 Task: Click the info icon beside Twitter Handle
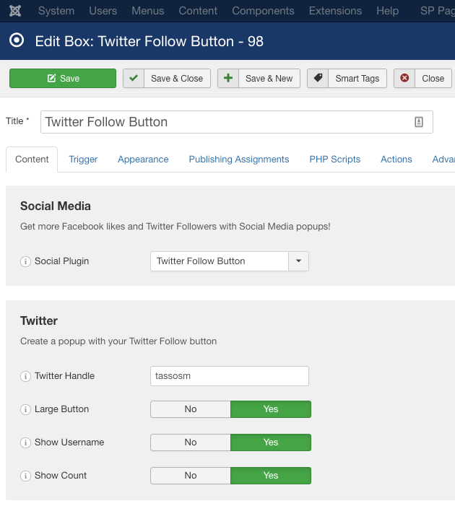click(25, 376)
